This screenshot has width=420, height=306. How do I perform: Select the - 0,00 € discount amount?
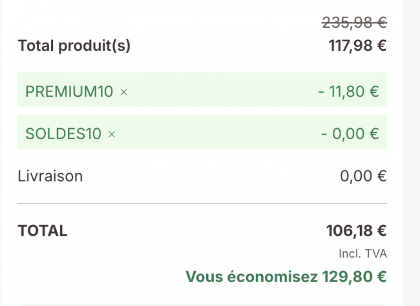pyautogui.click(x=350, y=133)
